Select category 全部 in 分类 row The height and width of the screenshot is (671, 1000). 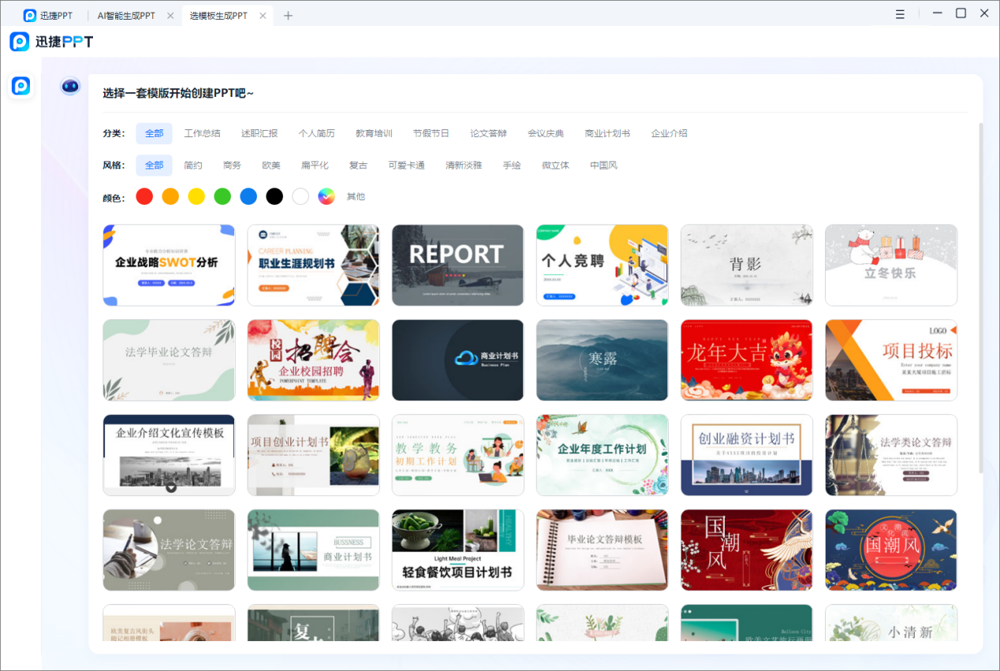pyautogui.click(x=154, y=133)
